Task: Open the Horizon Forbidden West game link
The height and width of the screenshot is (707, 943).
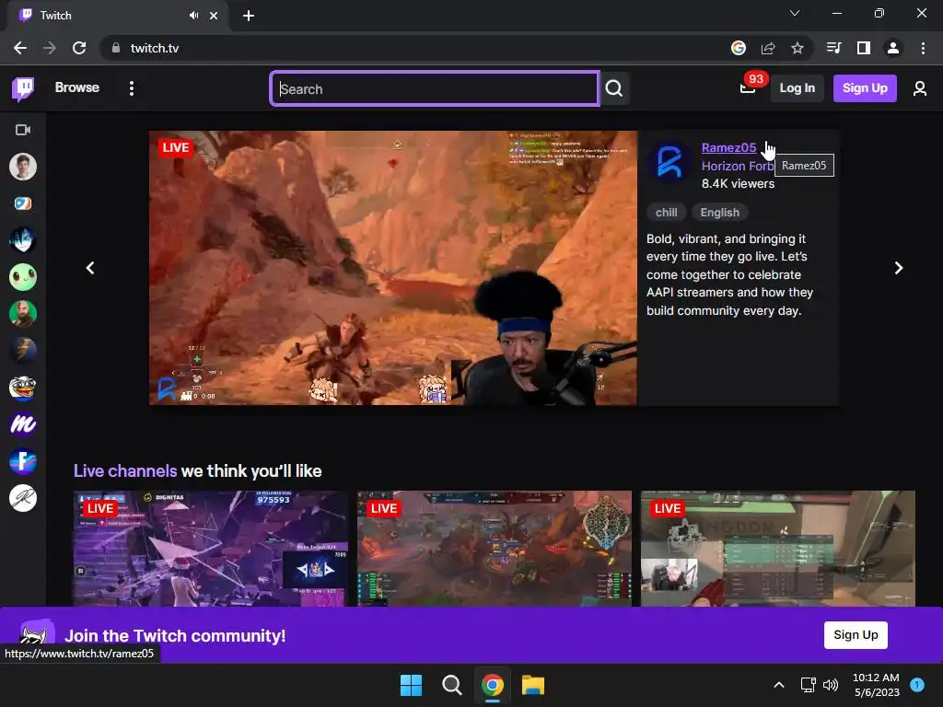Action: 738,166
